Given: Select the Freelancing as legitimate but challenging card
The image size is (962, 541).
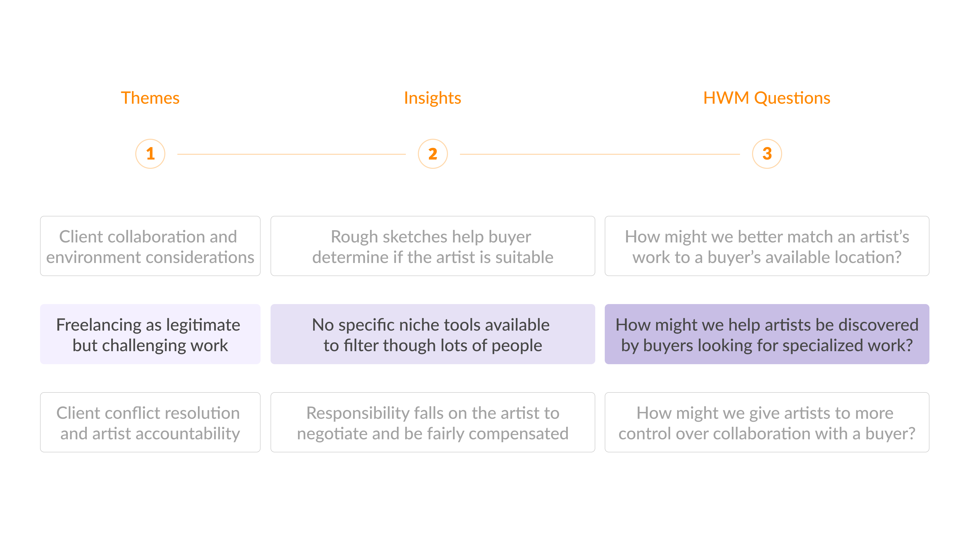Looking at the screenshot, I should 150,334.
